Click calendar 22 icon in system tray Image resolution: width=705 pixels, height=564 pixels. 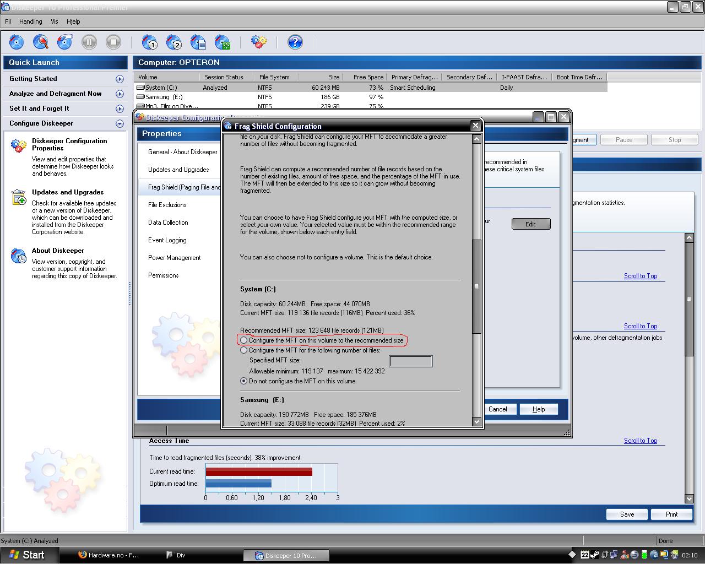(585, 555)
